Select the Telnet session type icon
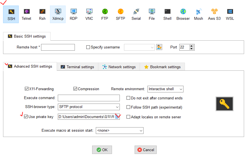 coord(27,14)
